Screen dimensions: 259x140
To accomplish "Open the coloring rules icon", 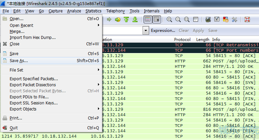I will (x=225, y=19).
